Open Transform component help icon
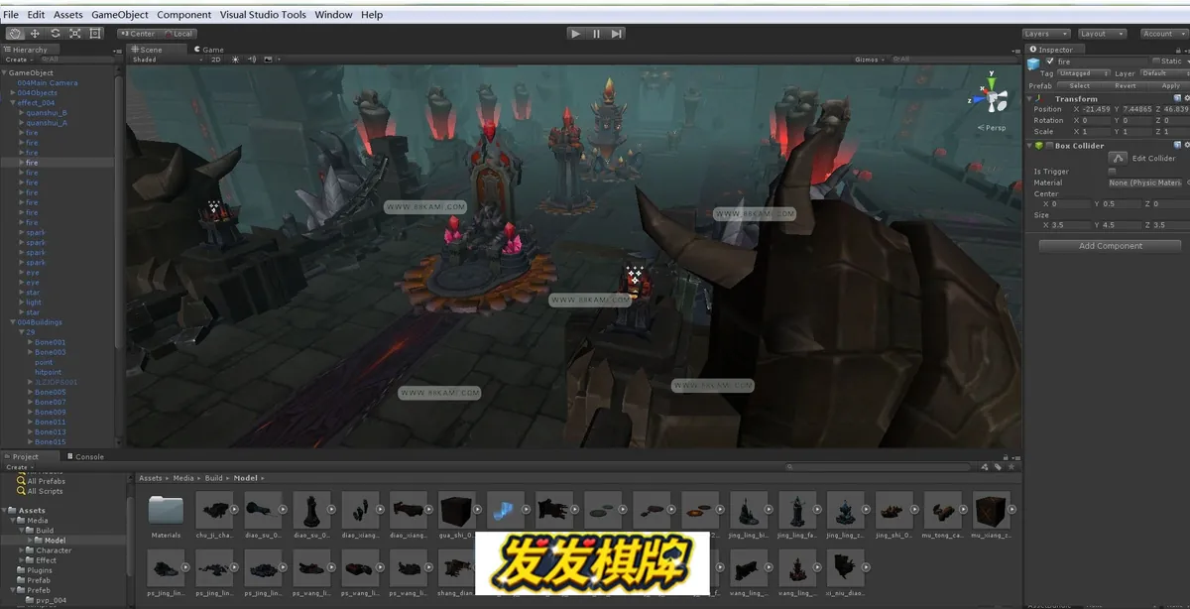The height and width of the screenshot is (609, 1190). 1177,98
